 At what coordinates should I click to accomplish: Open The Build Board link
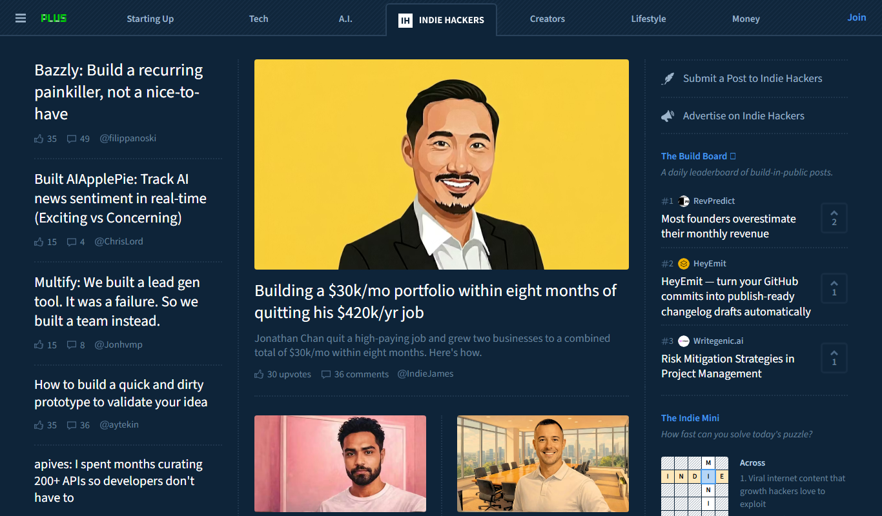pyautogui.click(x=694, y=156)
